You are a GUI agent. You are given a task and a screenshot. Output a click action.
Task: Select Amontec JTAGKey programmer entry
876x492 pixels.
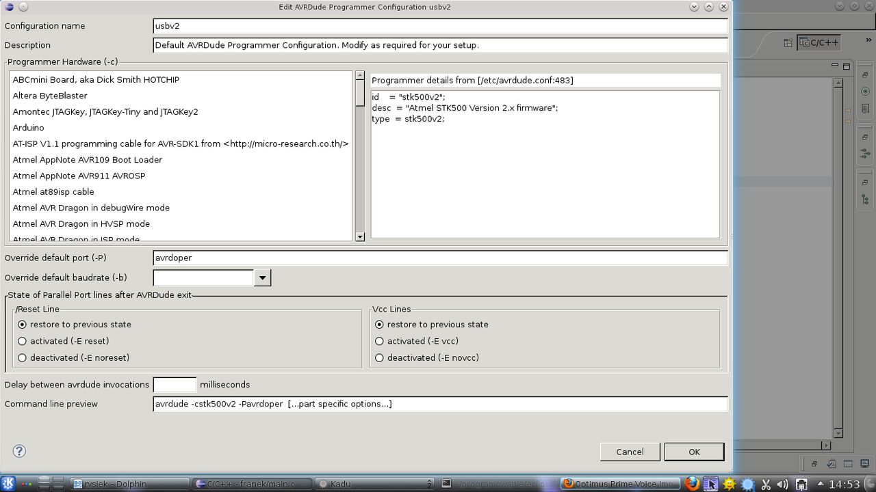coord(181,111)
